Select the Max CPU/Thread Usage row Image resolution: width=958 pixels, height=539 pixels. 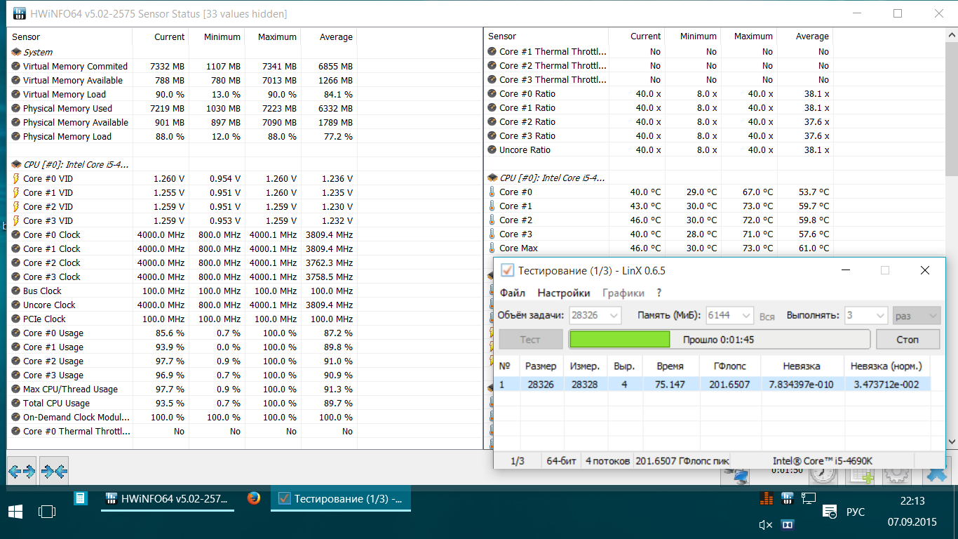(x=182, y=389)
